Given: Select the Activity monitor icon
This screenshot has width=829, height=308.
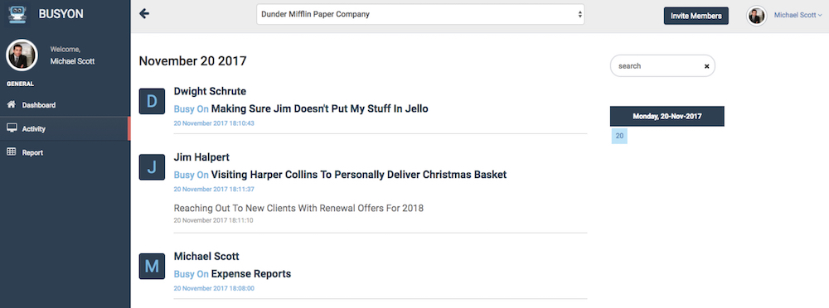Looking at the screenshot, I should [11, 128].
